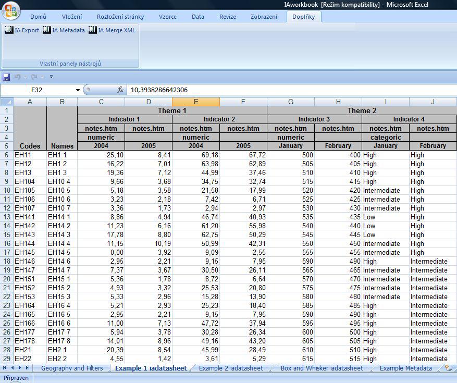Click the Name Box showing E32
Image resolution: width=457 pixels, height=383 pixels.
point(36,90)
